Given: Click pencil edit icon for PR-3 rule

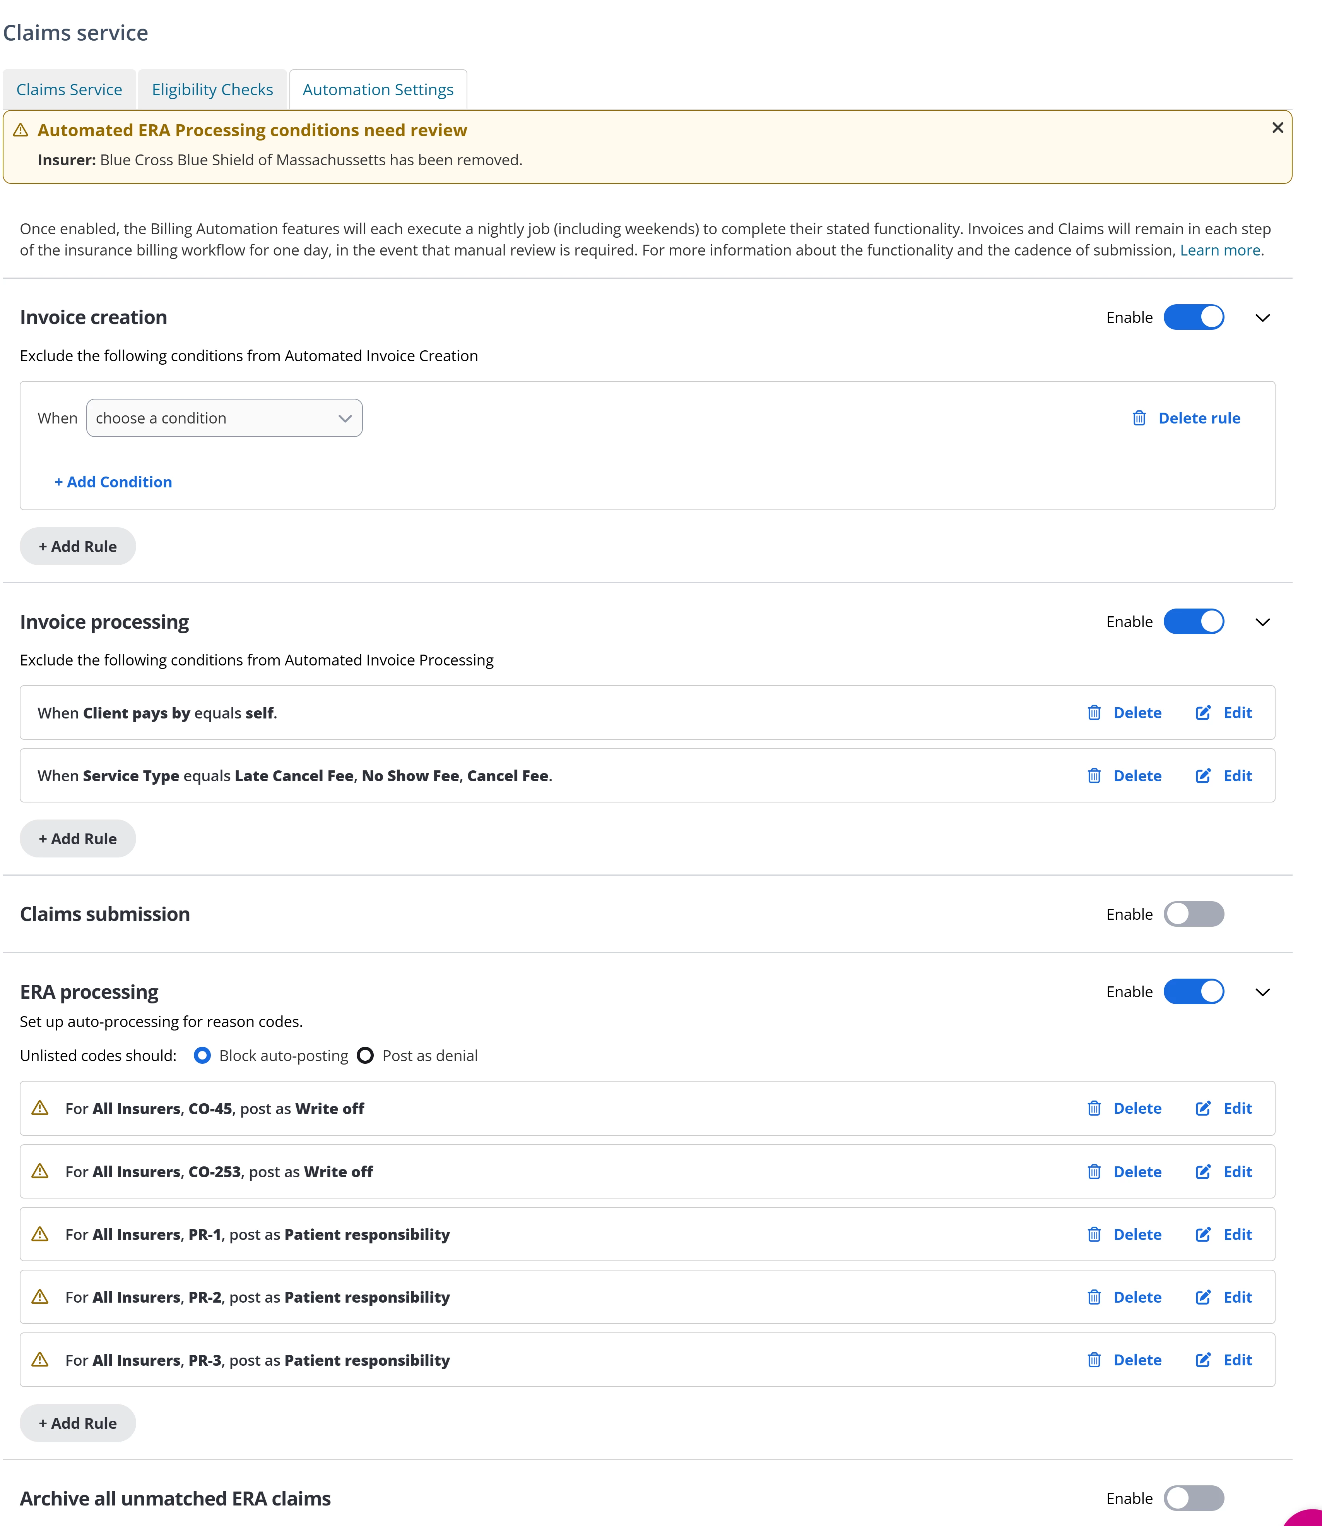Looking at the screenshot, I should (1202, 1360).
